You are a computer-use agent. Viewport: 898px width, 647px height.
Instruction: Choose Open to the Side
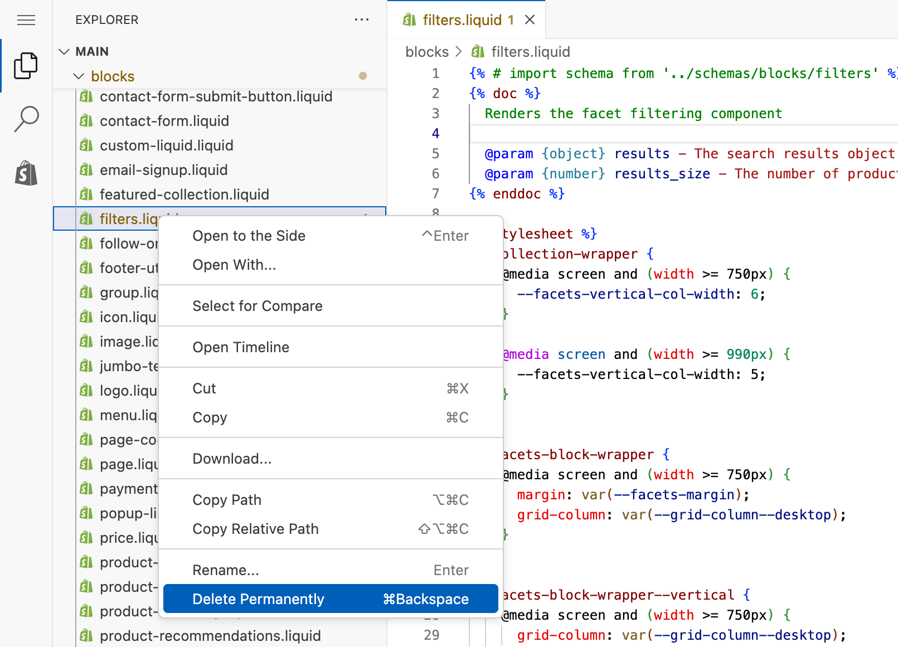coord(331,236)
